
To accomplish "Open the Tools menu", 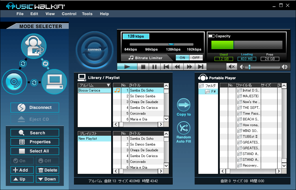I will [x=87, y=14].
